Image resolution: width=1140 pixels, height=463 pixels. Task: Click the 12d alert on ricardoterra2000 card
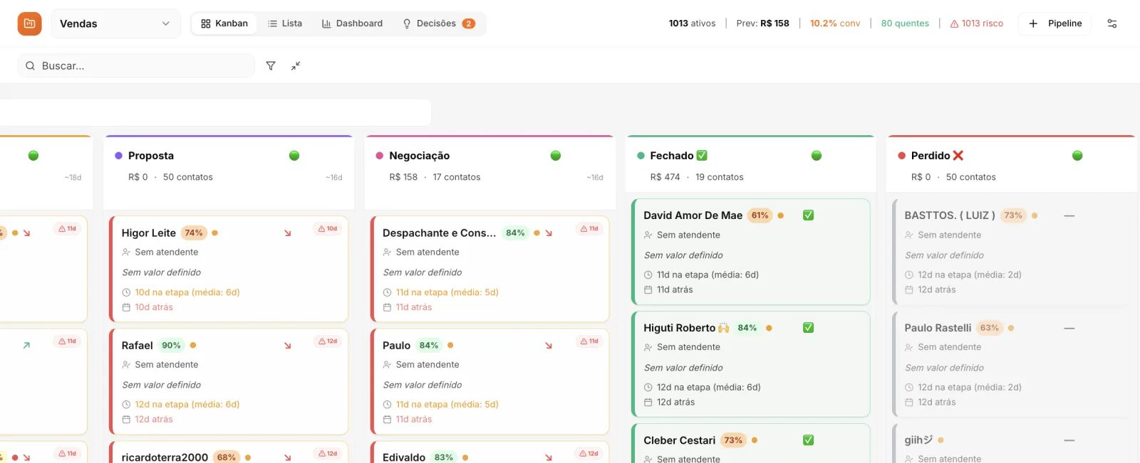328,454
